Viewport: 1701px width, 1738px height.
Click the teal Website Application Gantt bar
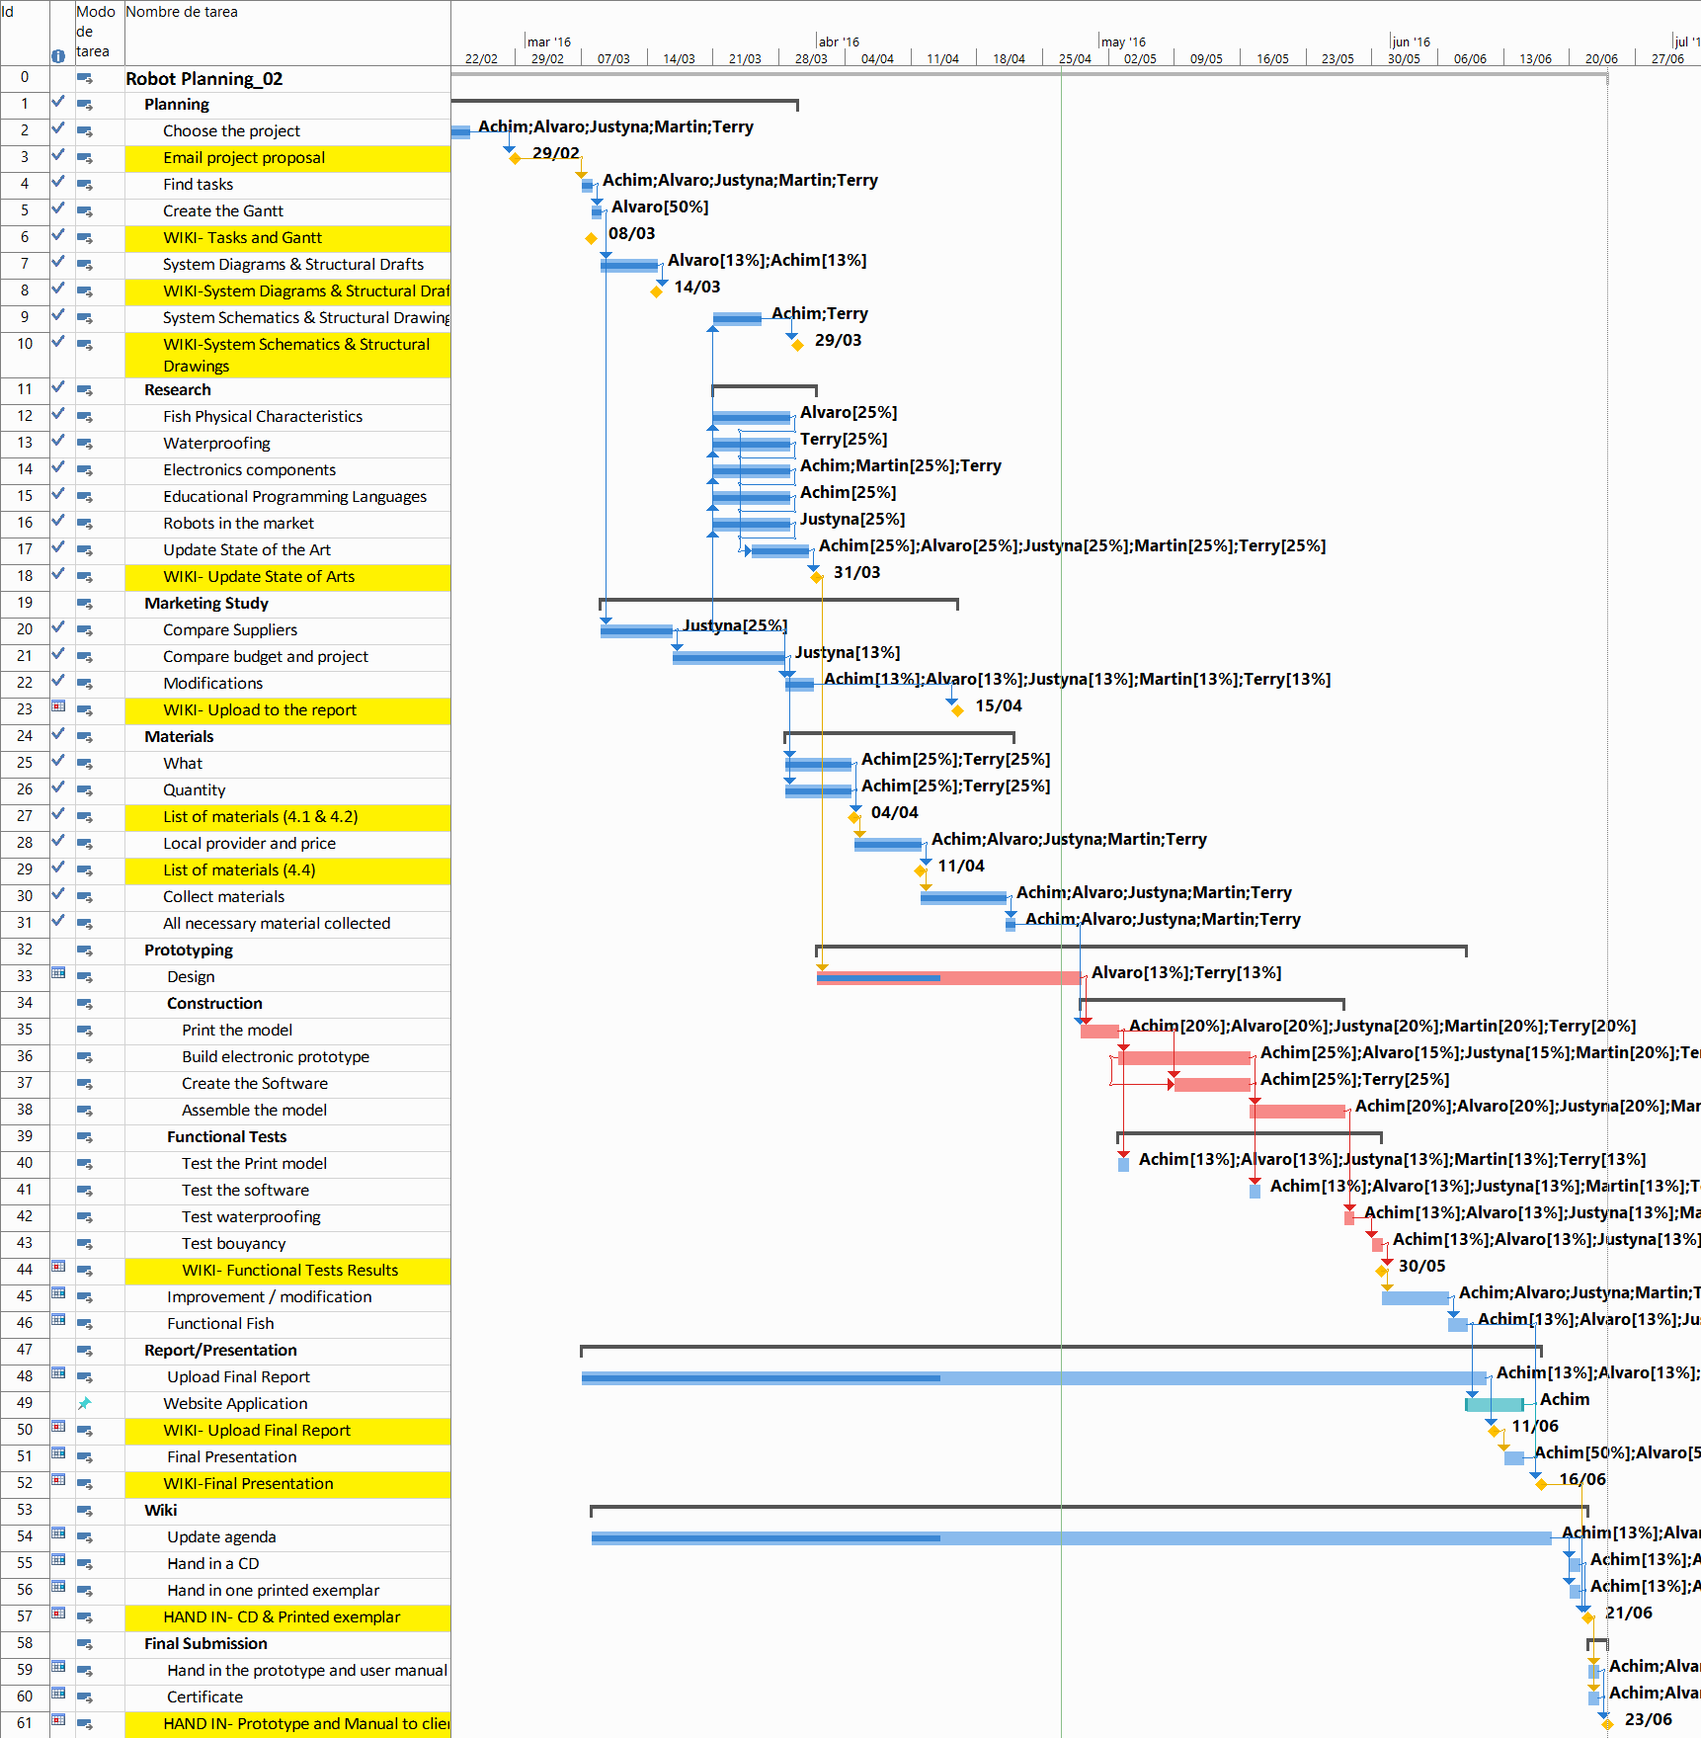click(x=1494, y=1405)
